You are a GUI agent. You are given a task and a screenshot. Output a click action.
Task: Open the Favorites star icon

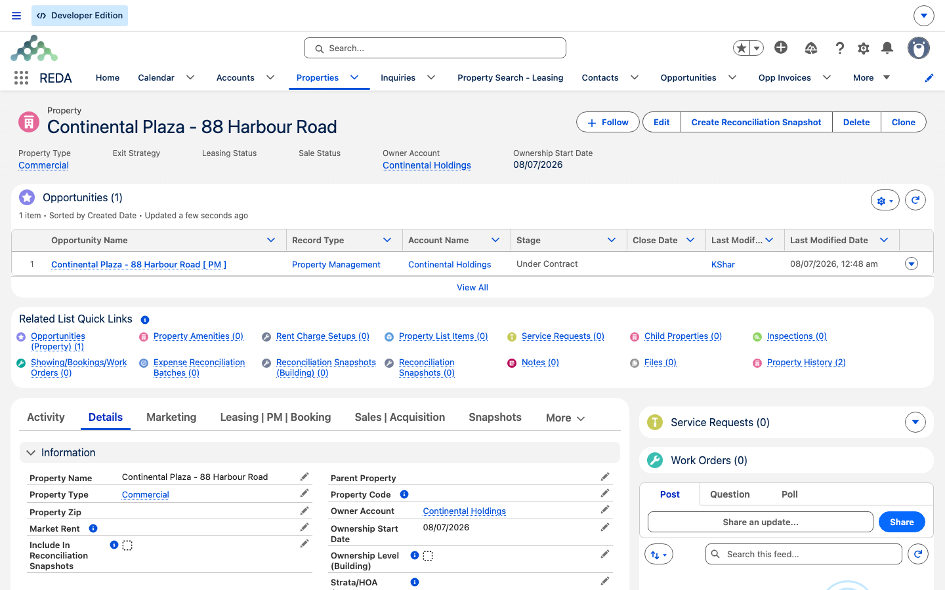click(742, 48)
